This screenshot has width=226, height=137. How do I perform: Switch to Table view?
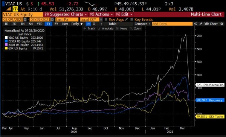pyautogui.click(x=112, y=24)
